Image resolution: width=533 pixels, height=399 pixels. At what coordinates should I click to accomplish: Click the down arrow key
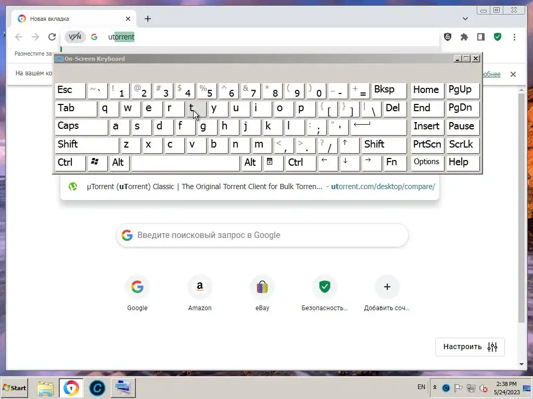349,163
